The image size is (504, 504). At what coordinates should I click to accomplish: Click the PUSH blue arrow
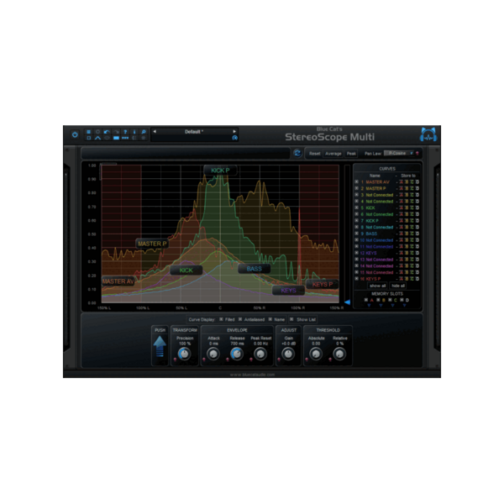coord(160,346)
